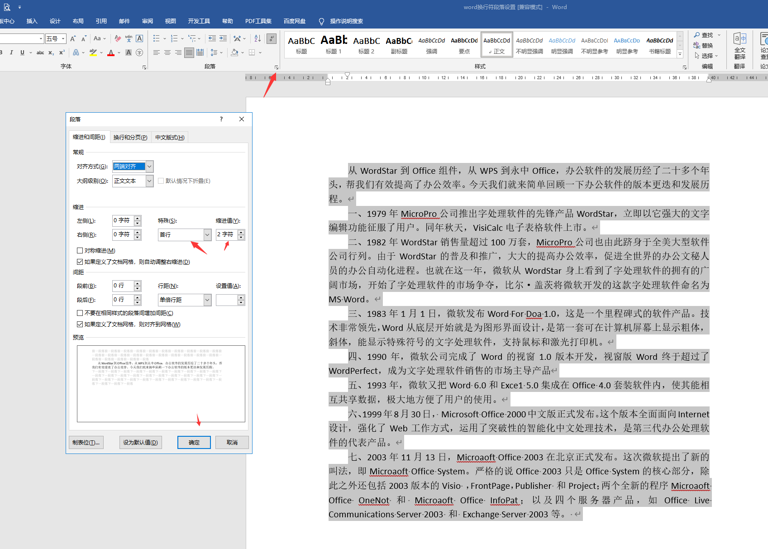Expand bullet list style dropdown arrow
The width and height of the screenshot is (768, 549).
165,38
